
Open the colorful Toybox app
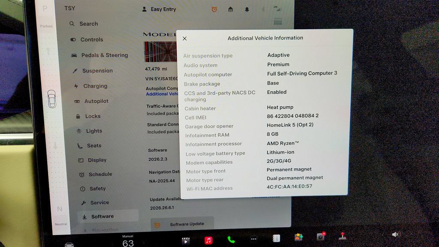click(x=298, y=238)
